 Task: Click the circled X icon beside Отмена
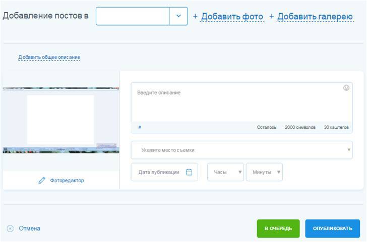point(10,228)
